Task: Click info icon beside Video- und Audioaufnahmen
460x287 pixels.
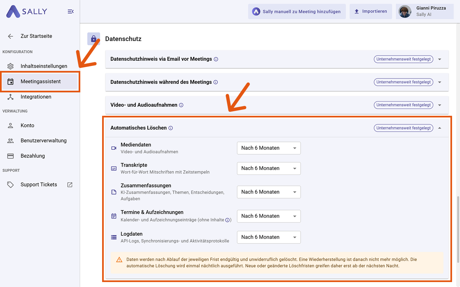Action: (181, 105)
